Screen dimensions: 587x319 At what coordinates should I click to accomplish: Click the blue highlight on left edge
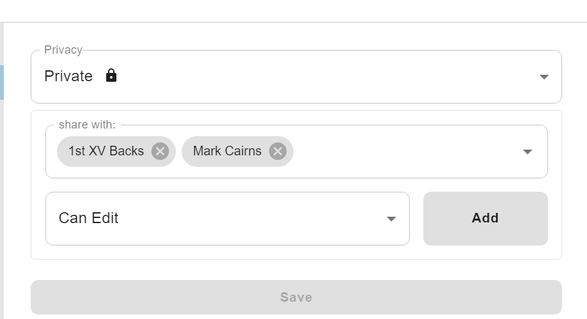click(x=2, y=82)
